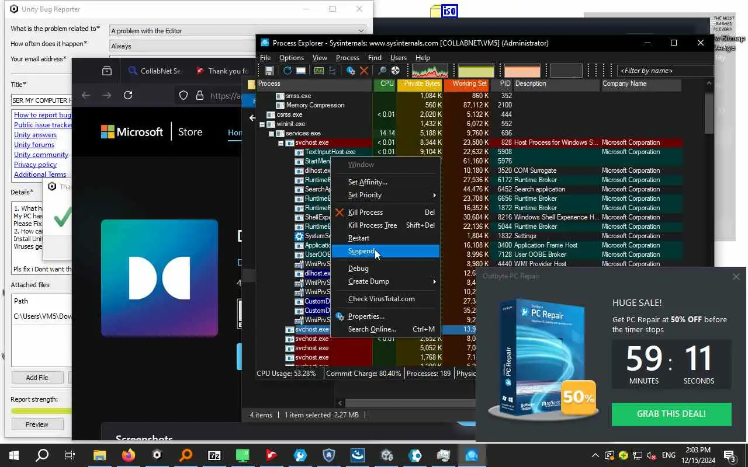Click the gear Properties toolbar icon
The image size is (748, 467).
point(351,71)
